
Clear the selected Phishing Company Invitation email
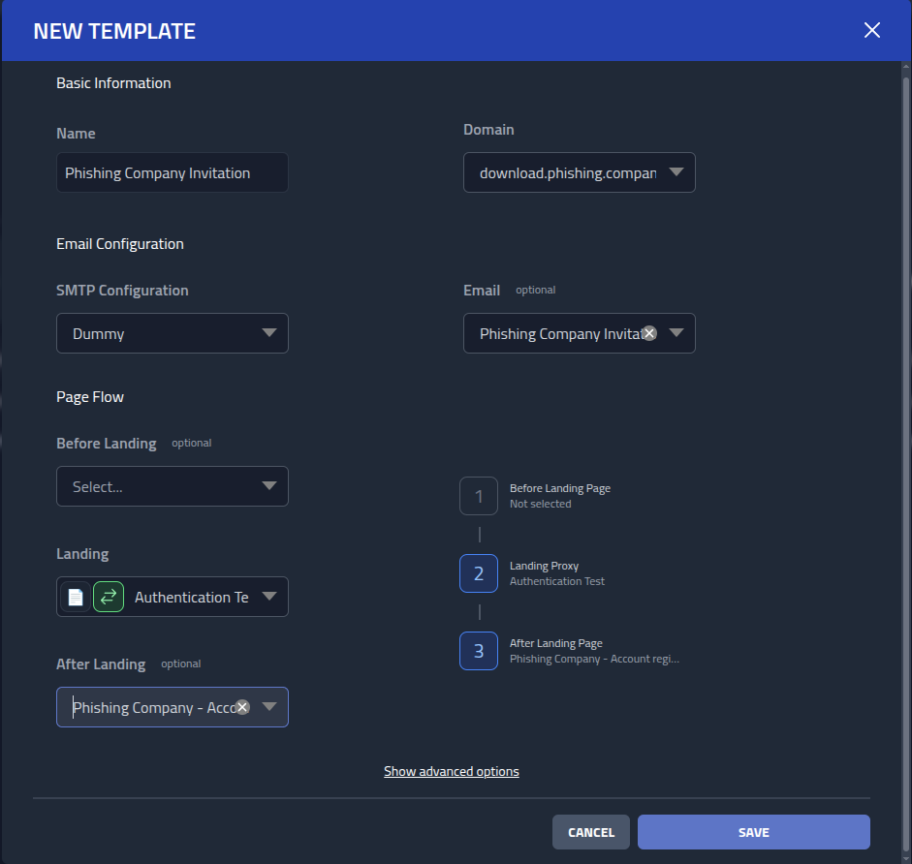click(648, 333)
